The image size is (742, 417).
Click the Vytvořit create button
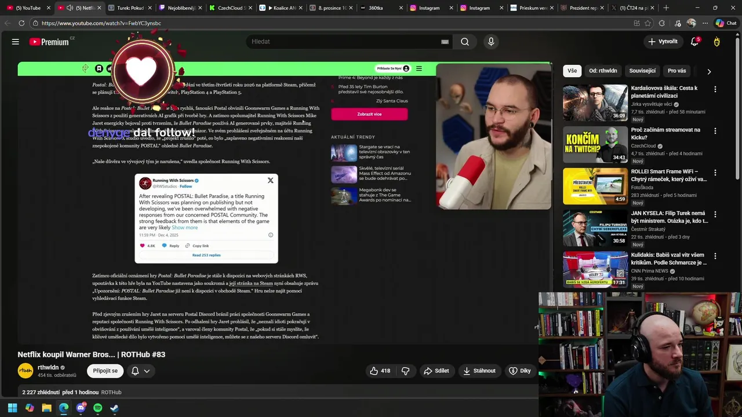coord(663,42)
